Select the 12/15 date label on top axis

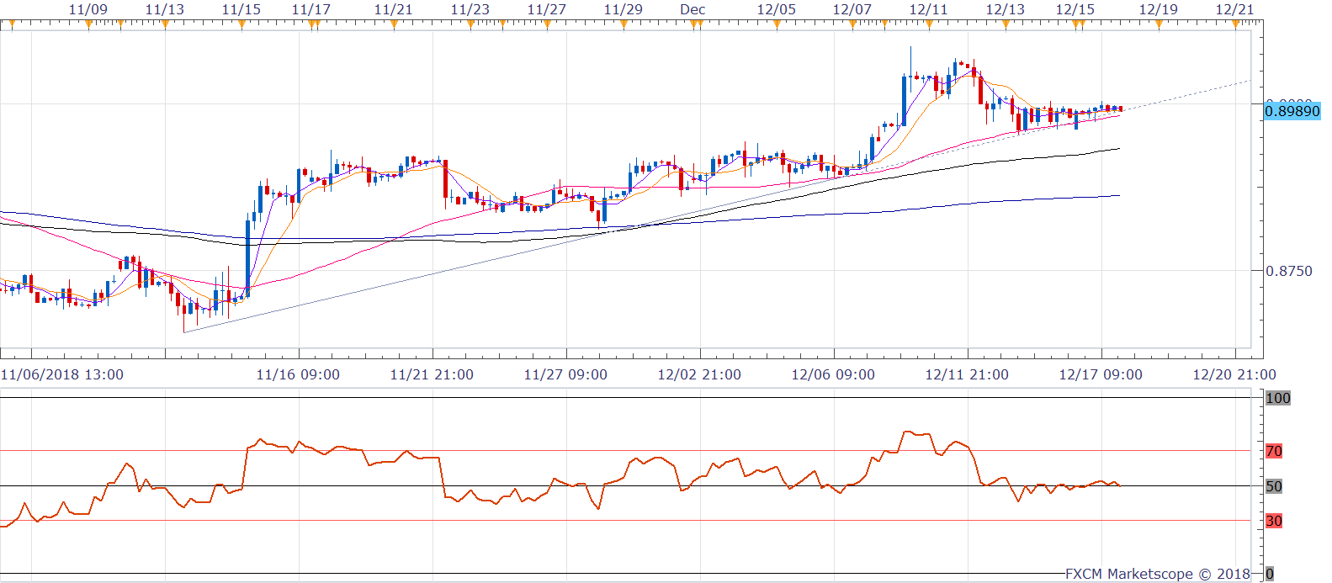pyautogui.click(x=1075, y=9)
